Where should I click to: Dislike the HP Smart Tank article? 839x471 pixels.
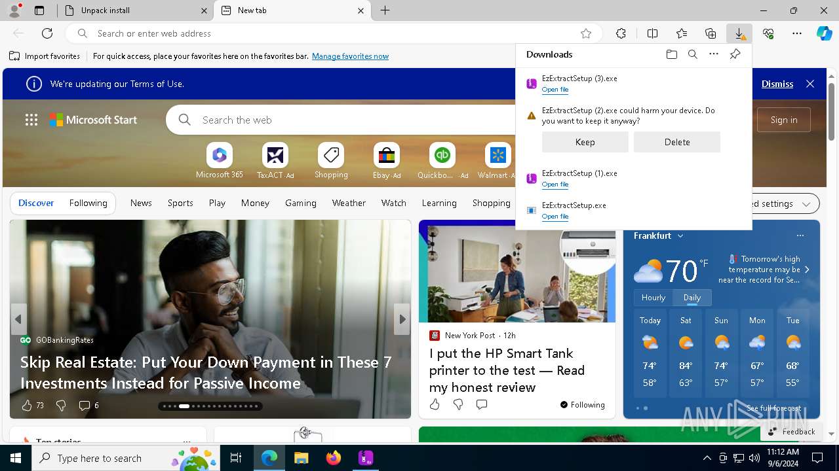pos(458,404)
